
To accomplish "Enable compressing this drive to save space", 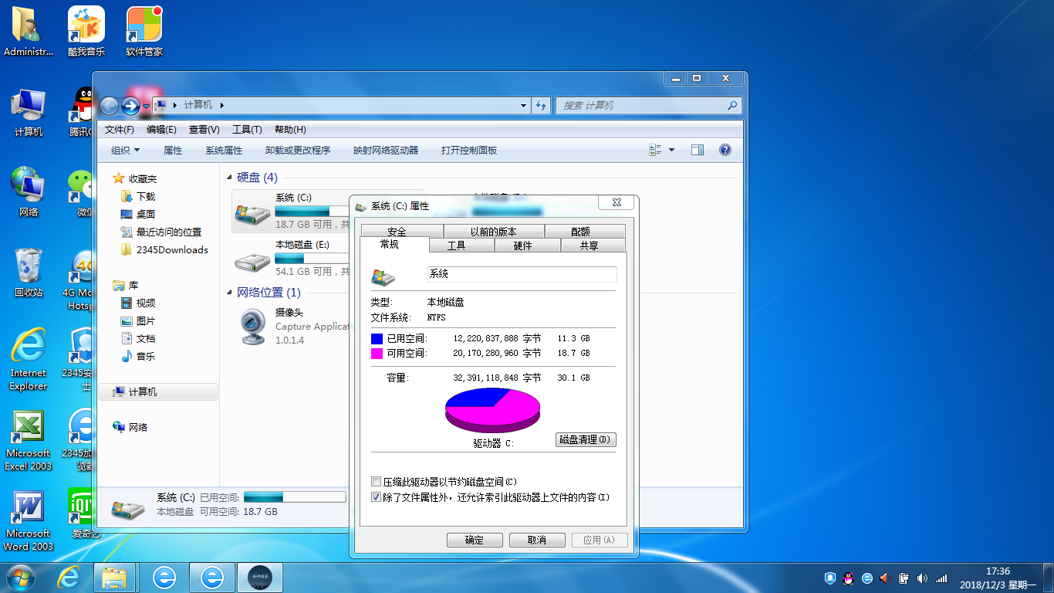I will point(376,481).
